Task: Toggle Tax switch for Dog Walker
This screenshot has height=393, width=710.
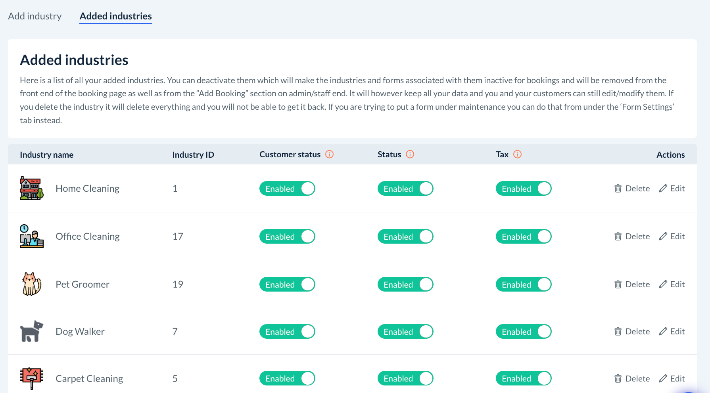Action: [524, 332]
